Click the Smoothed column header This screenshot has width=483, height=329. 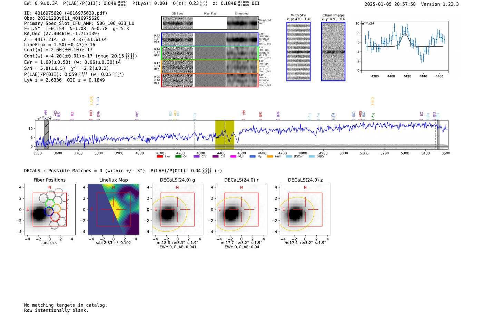[241, 14]
